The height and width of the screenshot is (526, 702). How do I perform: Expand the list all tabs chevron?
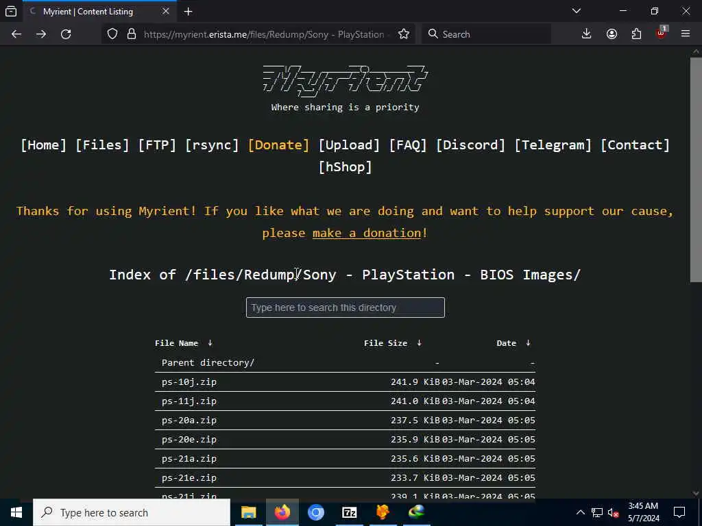point(577,11)
